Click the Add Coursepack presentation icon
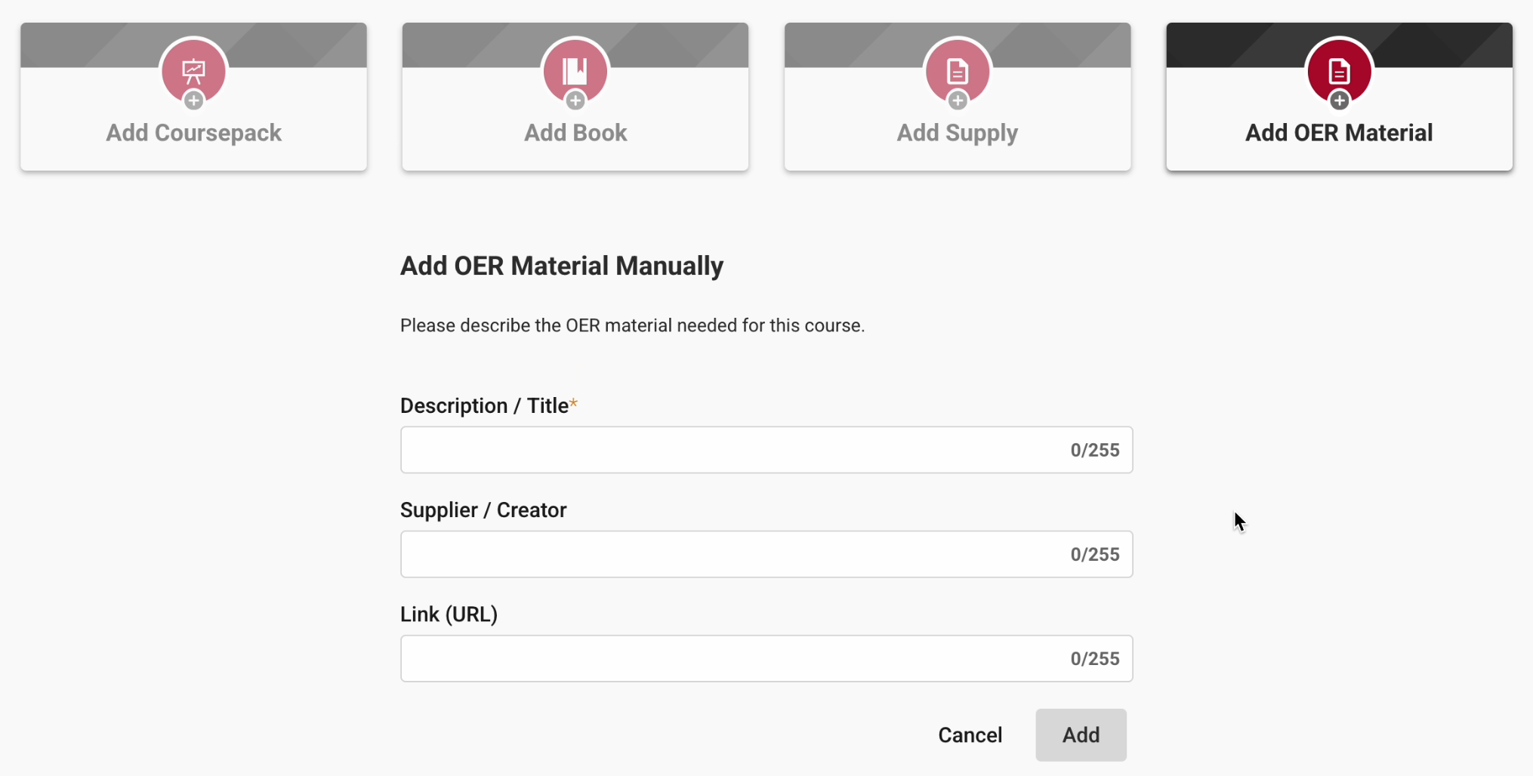This screenshot has height=776, width=1533. point(193,70)
